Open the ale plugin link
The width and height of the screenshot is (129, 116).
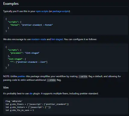[31, 93]
